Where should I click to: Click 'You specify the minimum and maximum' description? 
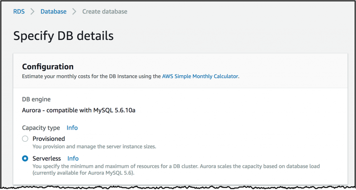[x=176, y=170]
